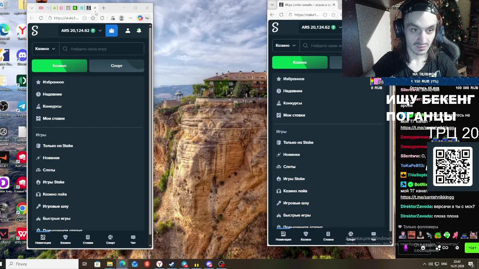The width and height of the screenshot is (479, 269).
Task: Open a new tab in the left browser
Action: point(104,8)
